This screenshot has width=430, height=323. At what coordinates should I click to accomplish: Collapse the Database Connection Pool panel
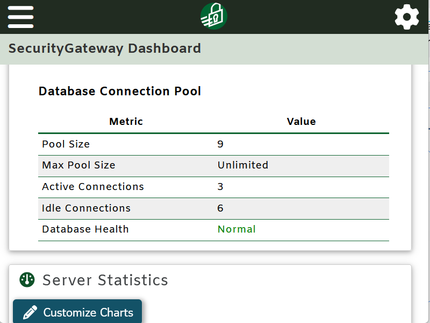click(119, 91)
